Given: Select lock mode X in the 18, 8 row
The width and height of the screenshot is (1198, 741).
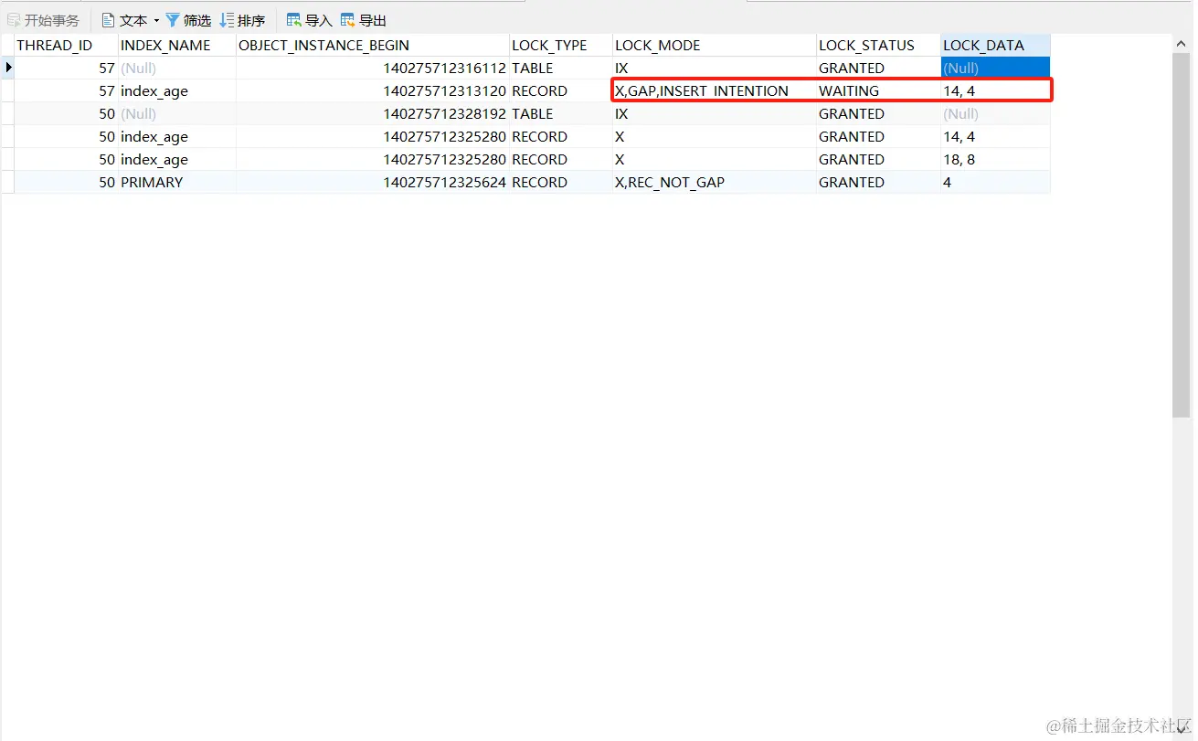Looking at the screenshot, I should click(x=715, y=159).
